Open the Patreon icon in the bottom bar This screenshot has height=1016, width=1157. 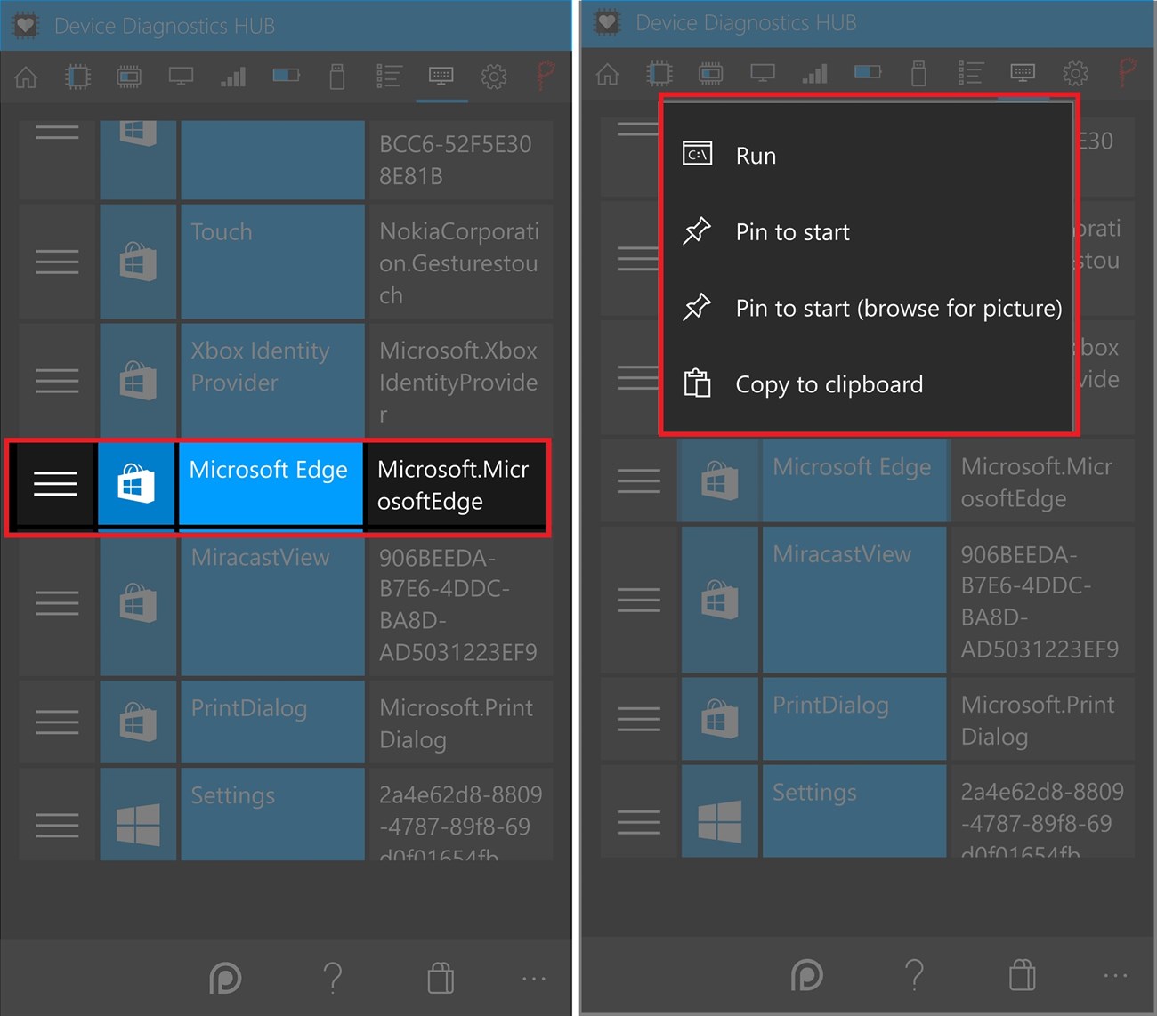click(226, 979)
